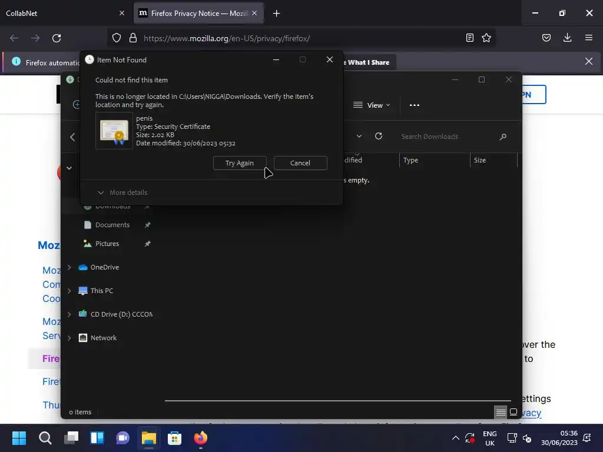Switch Explorer to large icons view
Viewport: 603px width, 452px height.
coord(513,412)
